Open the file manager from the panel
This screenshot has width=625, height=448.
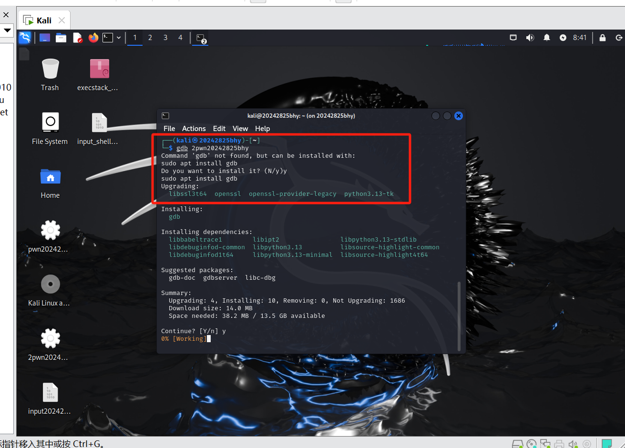tap(61, 38)
